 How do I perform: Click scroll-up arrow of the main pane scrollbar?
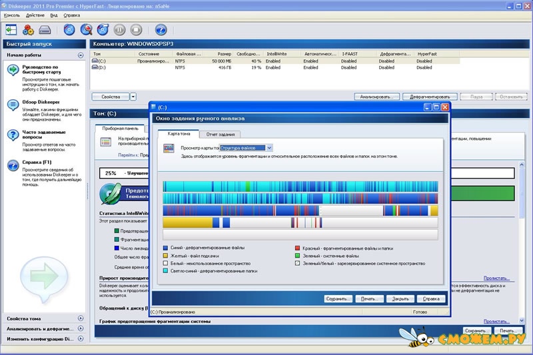[522, 165]
